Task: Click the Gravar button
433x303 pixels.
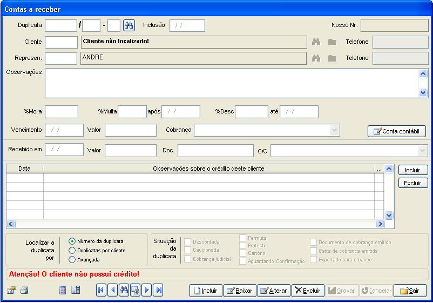Action: [342, 291]
